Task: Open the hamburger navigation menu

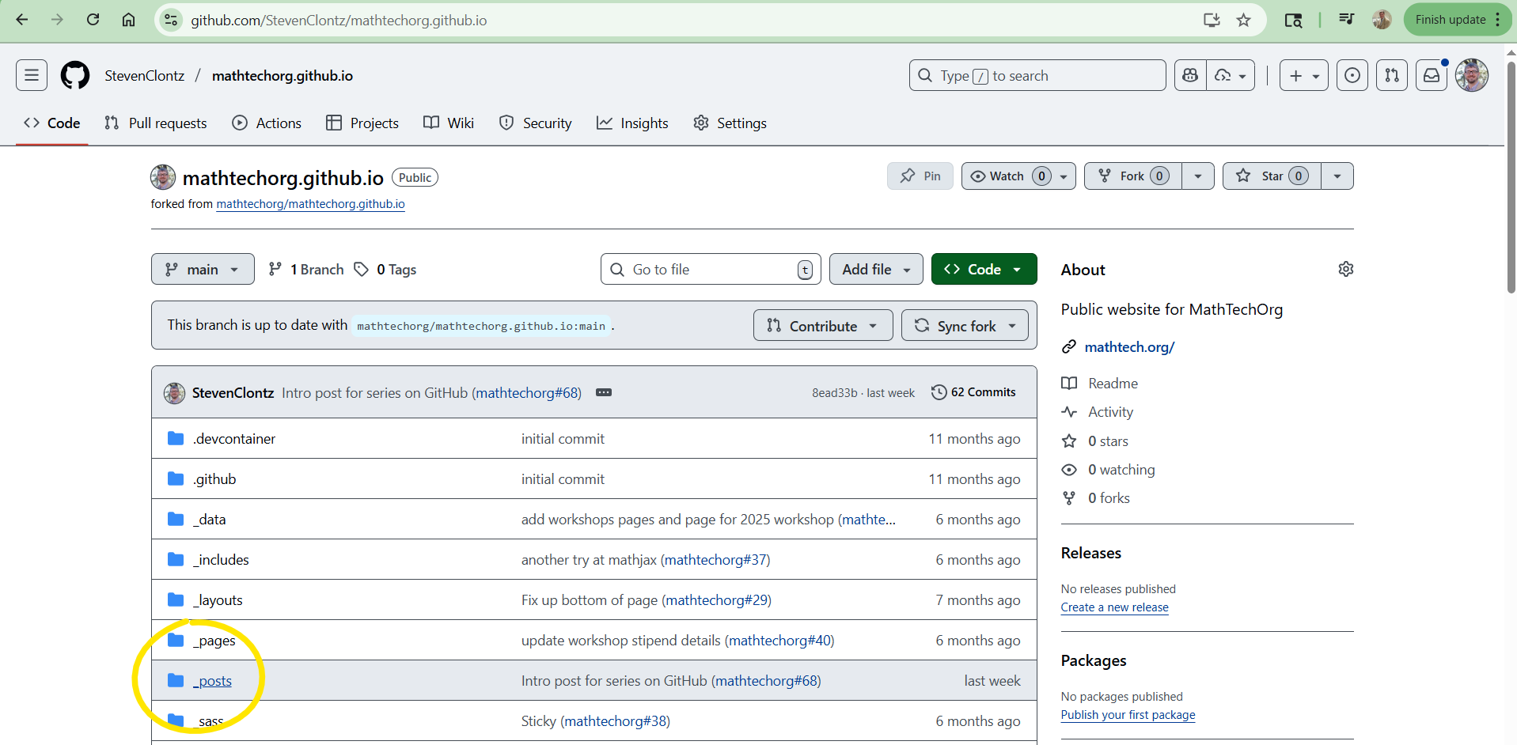Action: click(x=32, y=76)
